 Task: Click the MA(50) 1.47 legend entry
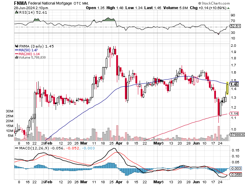(28, 50)
